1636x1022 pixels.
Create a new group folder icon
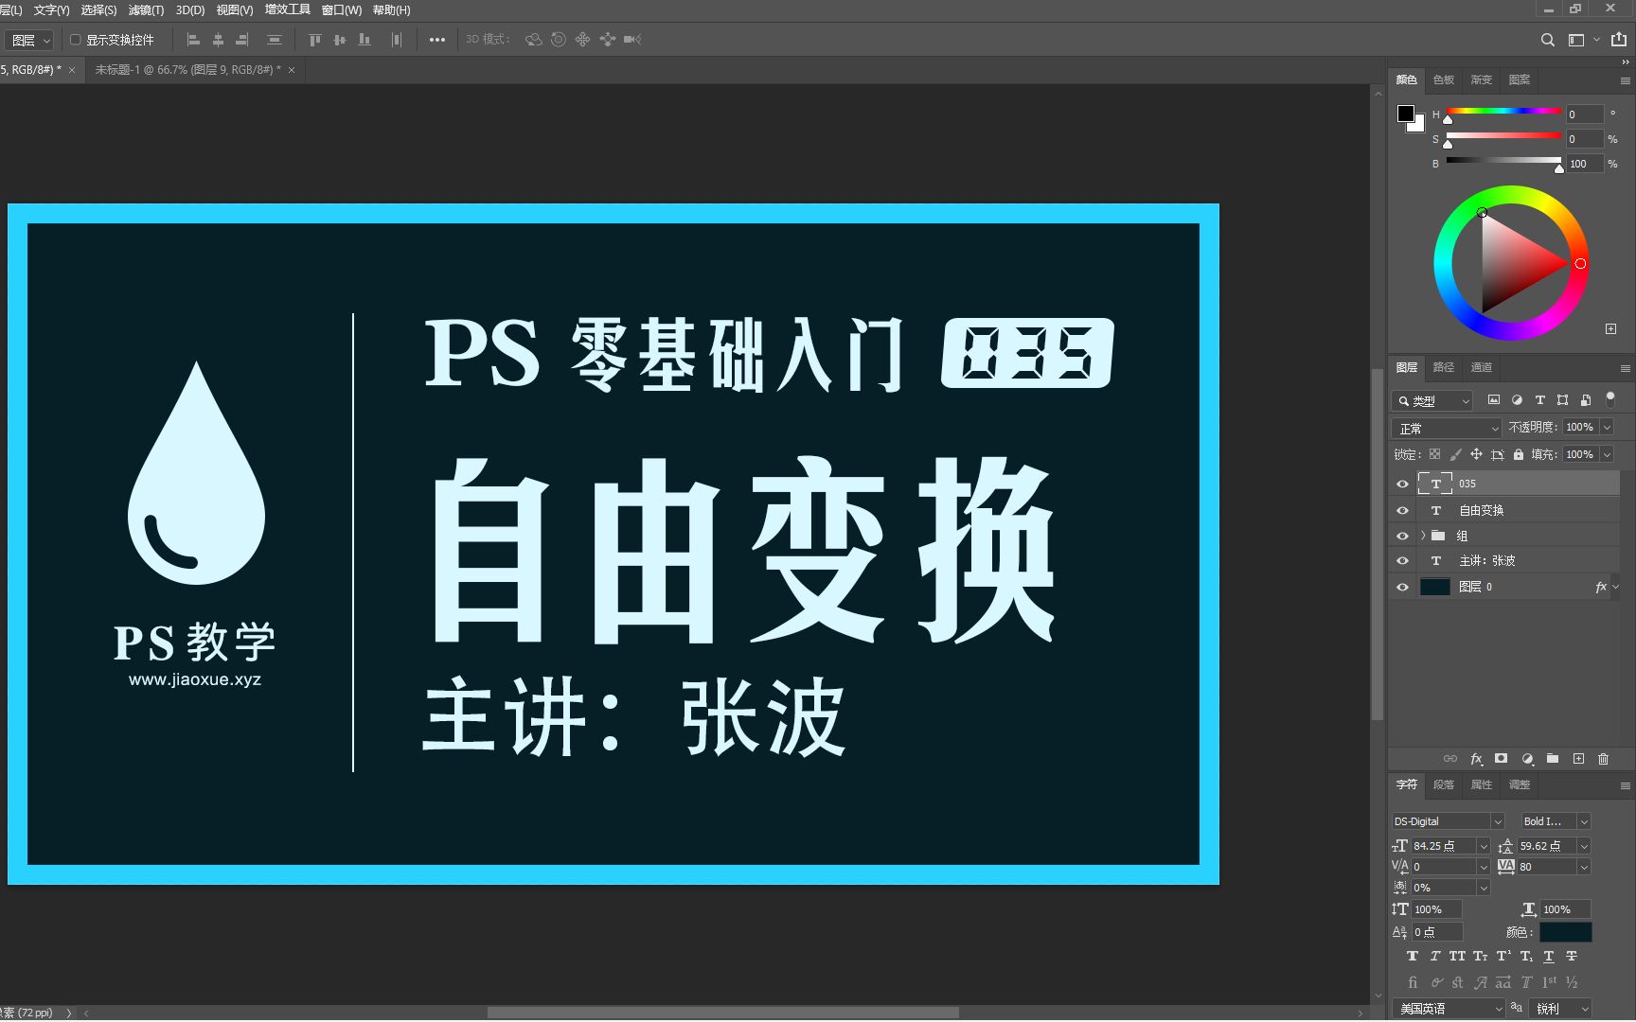click(x=1553, y=759)
